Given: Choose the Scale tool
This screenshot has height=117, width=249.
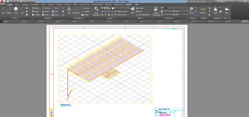Looking at the screenshot, I should click(x=45, y=15).
